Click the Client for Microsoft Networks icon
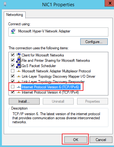Screen dimensions: 114x147 (19, 55)
